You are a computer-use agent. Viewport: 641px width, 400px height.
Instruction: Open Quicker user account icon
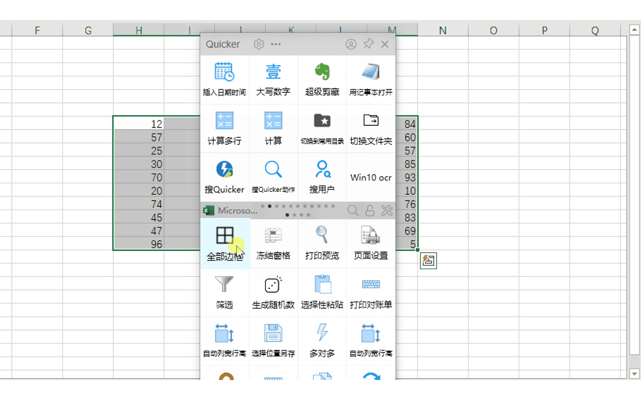(351, 44)
